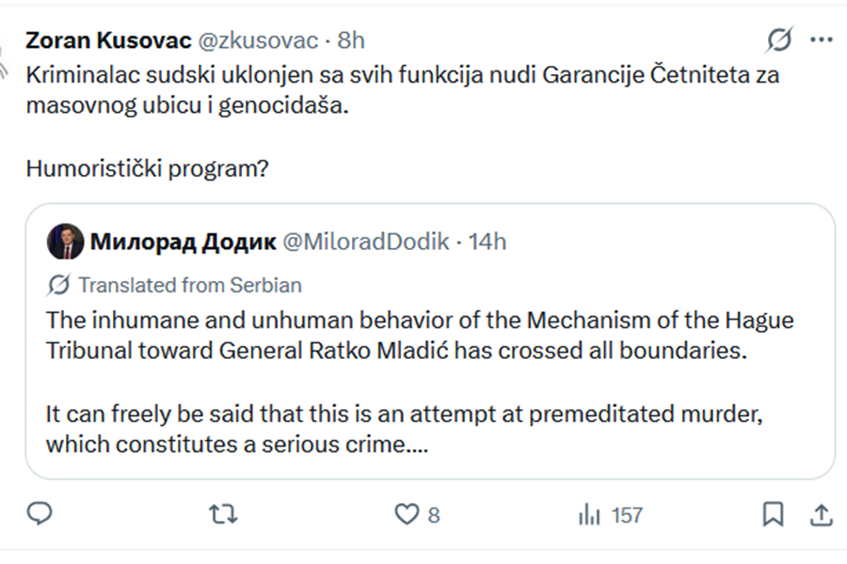Click the Милорад Додик display name
Image resolution: width=847 pixels, height=564 pixels.
[x=183, y=242]
